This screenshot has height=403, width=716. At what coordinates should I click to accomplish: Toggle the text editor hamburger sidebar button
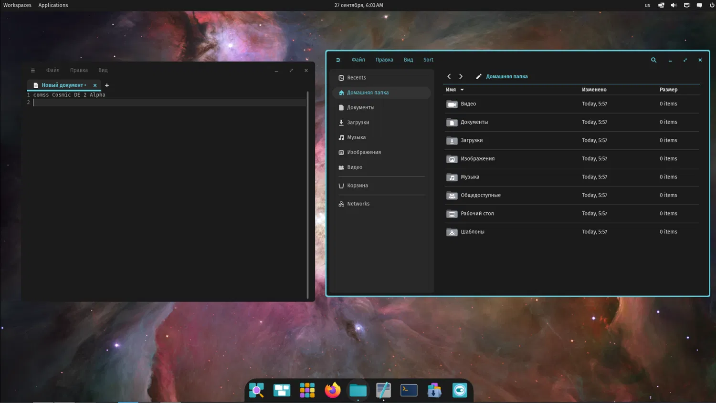coord(33,70)
